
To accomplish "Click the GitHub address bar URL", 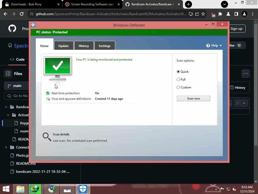I will pos(111,14).
